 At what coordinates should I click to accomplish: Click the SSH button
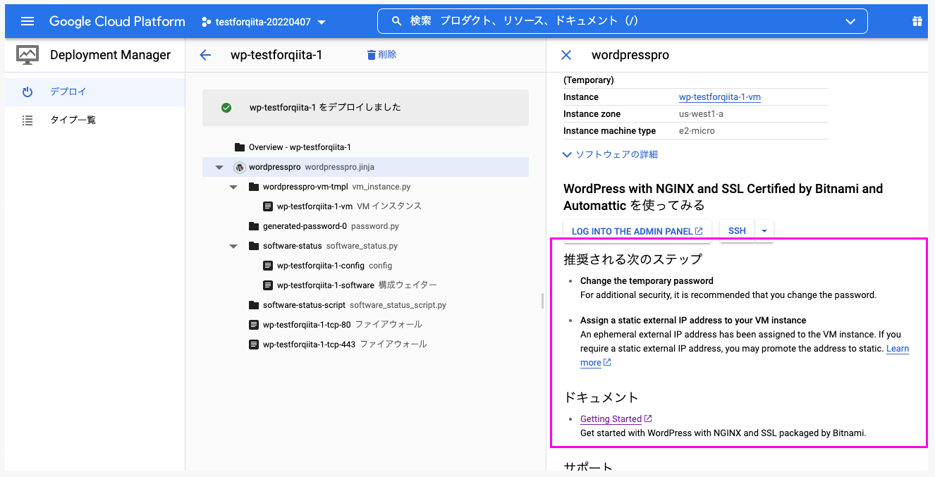737,231
